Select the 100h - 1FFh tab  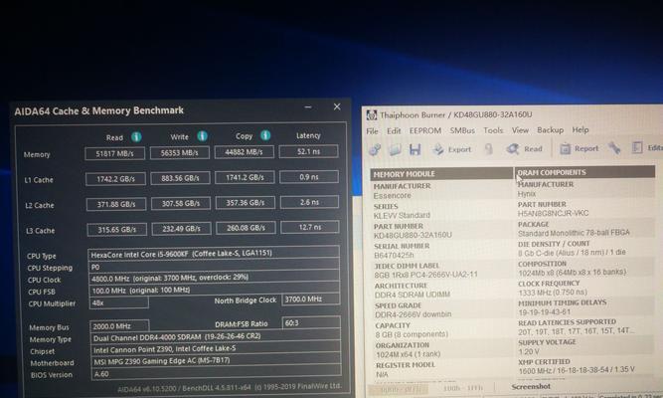tap(462, 387)
